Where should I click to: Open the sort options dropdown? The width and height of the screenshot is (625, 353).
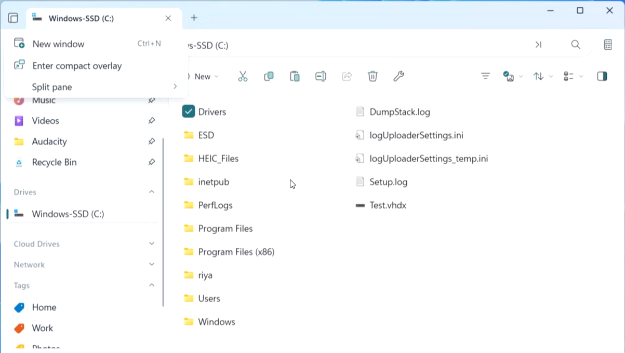point(542,77)
